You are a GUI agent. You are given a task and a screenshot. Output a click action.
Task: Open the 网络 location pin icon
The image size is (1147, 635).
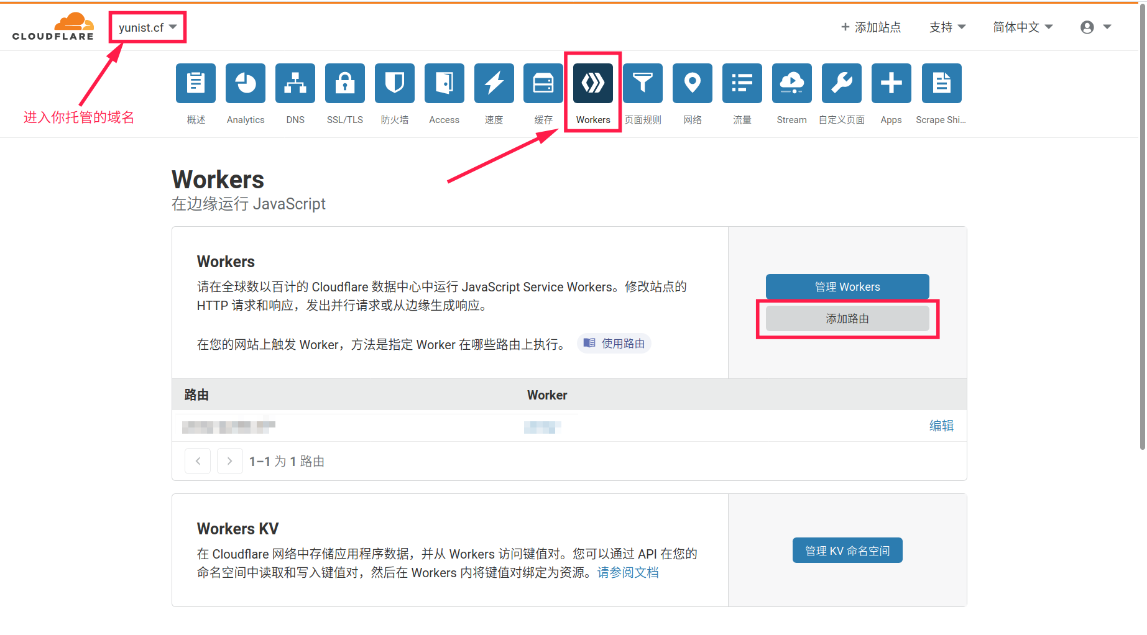[x=693, y=83]
